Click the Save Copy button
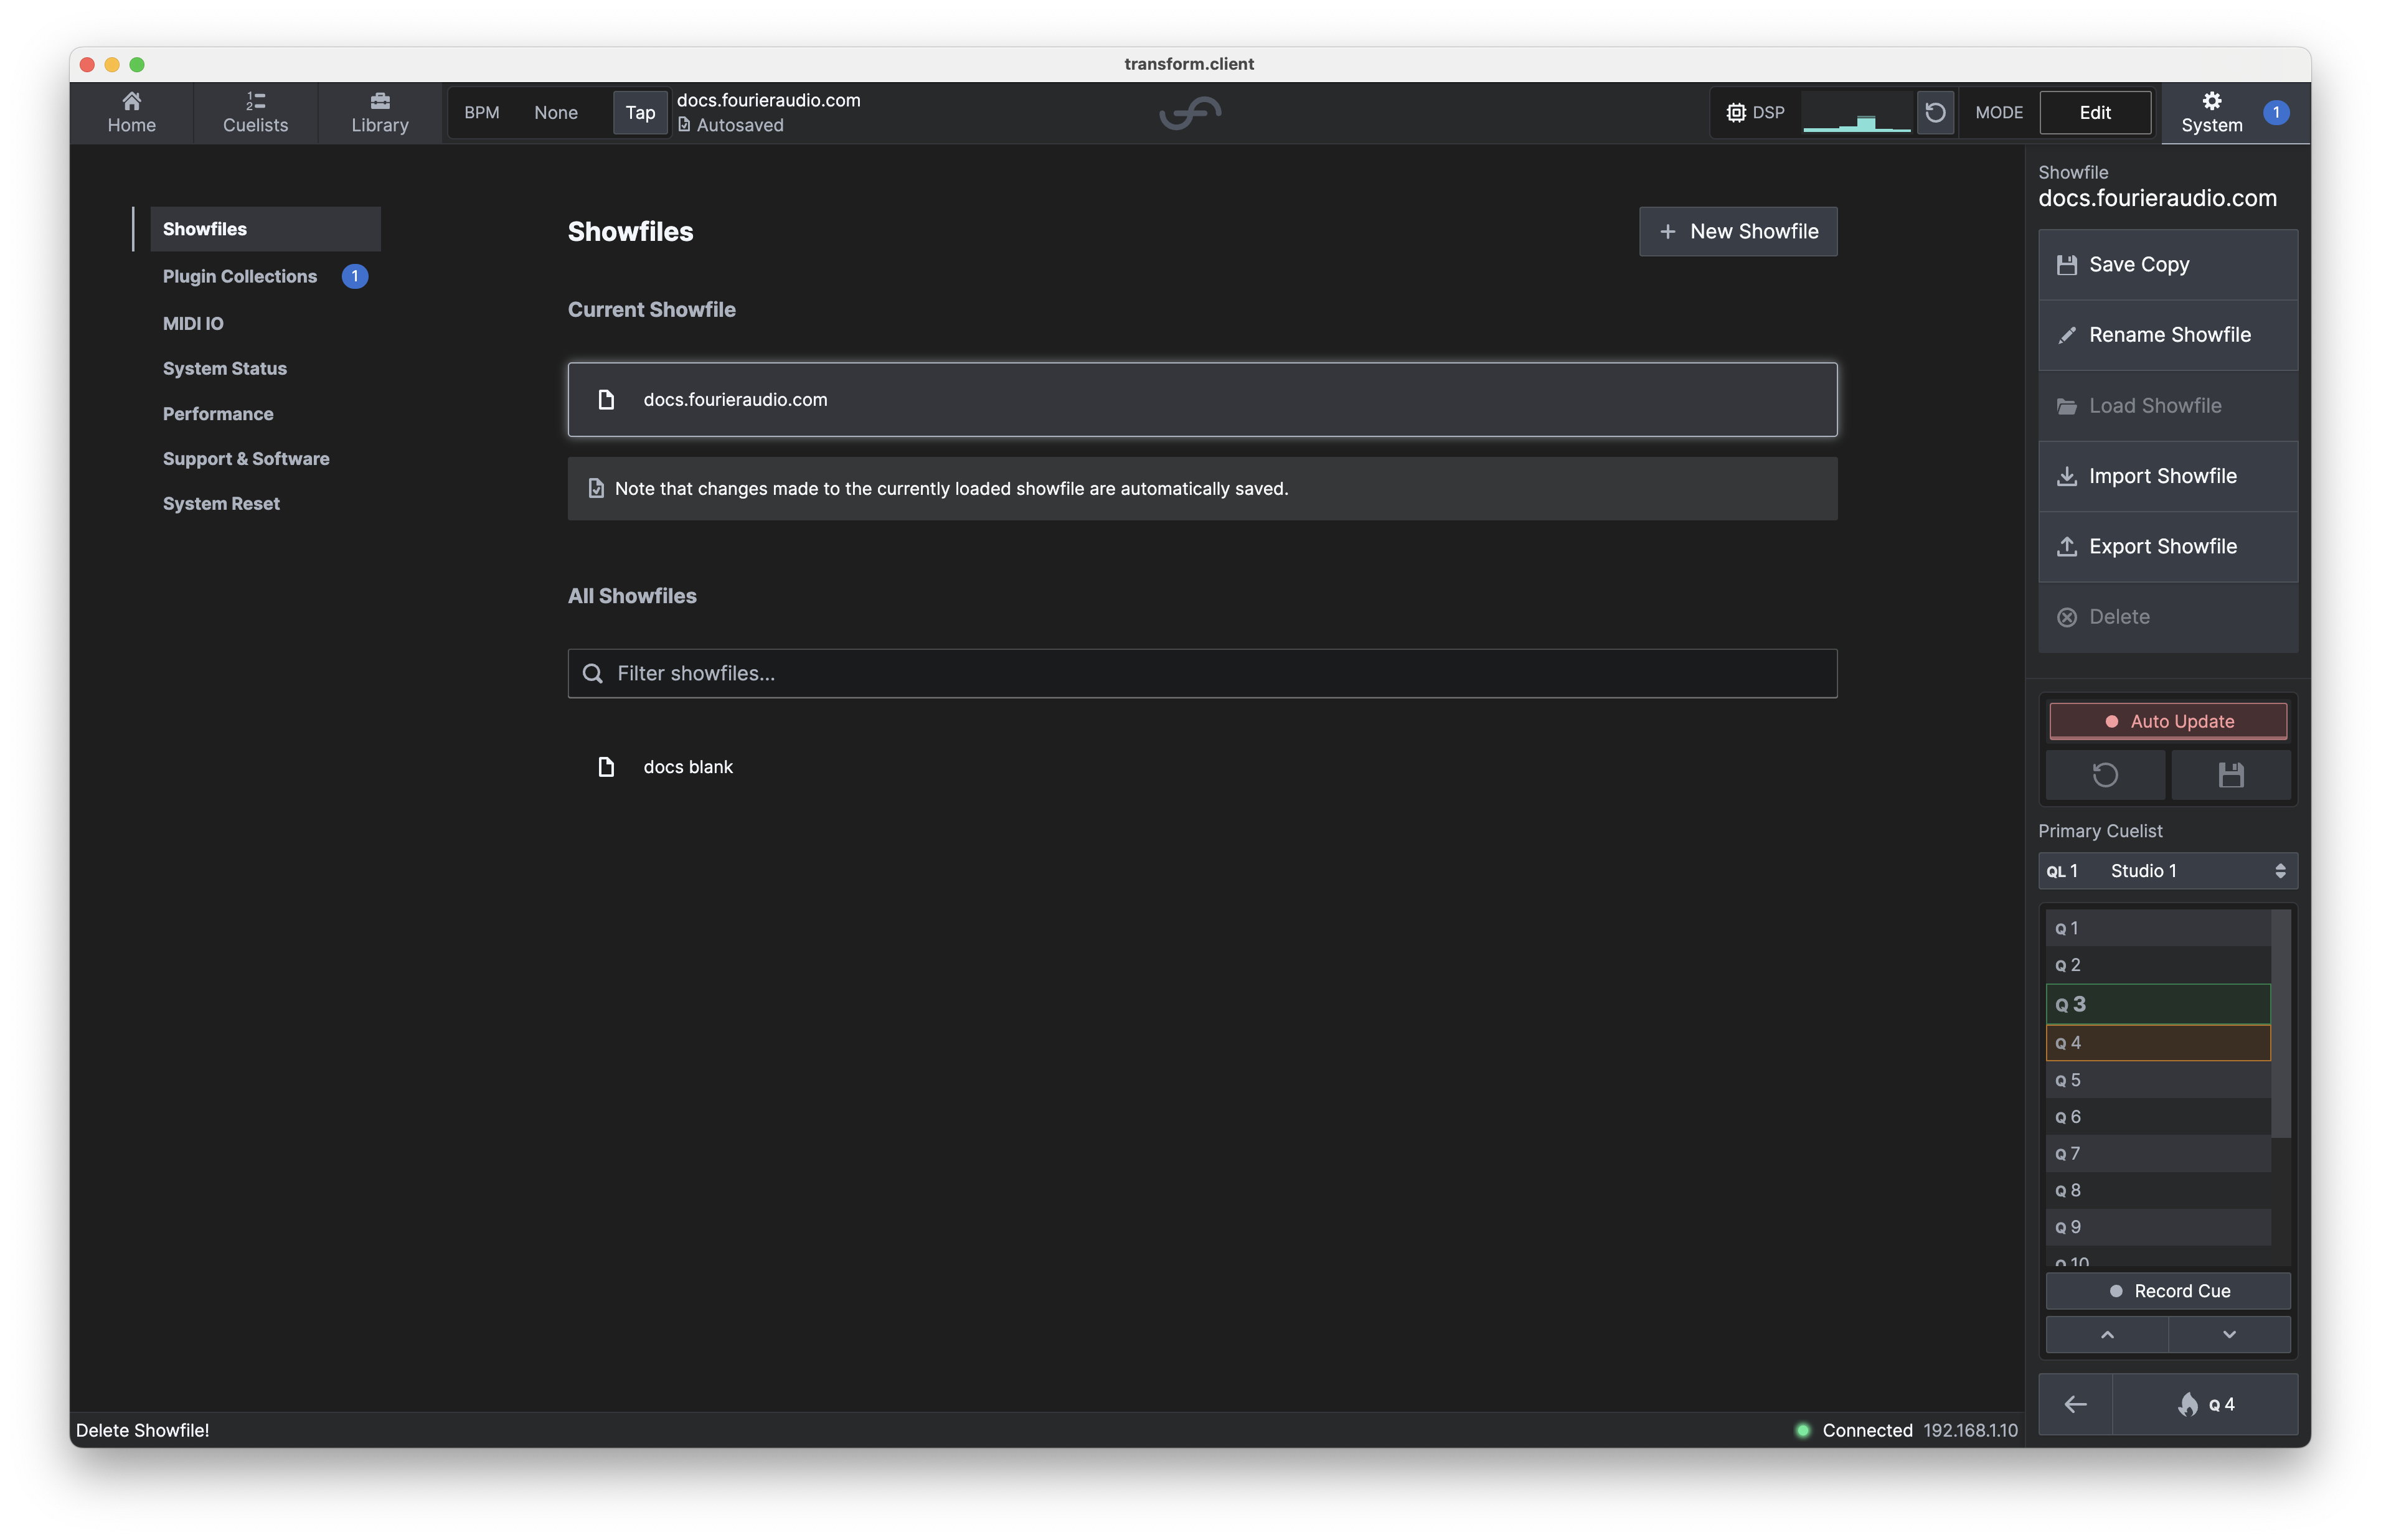 [x=2167, y=265]
